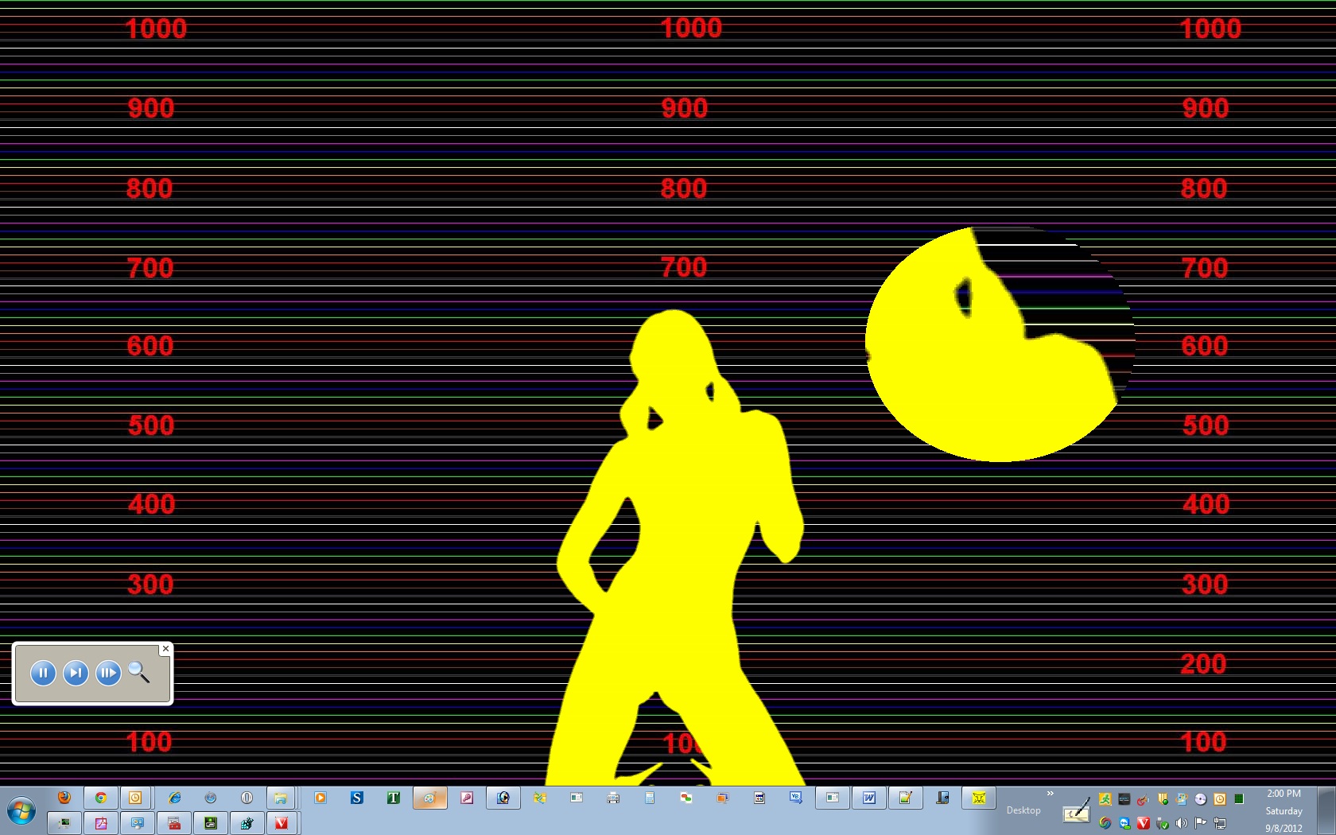1336x835 pixels.
Task: Launch Firefox from the taskbar
Action: coord(64,798)
